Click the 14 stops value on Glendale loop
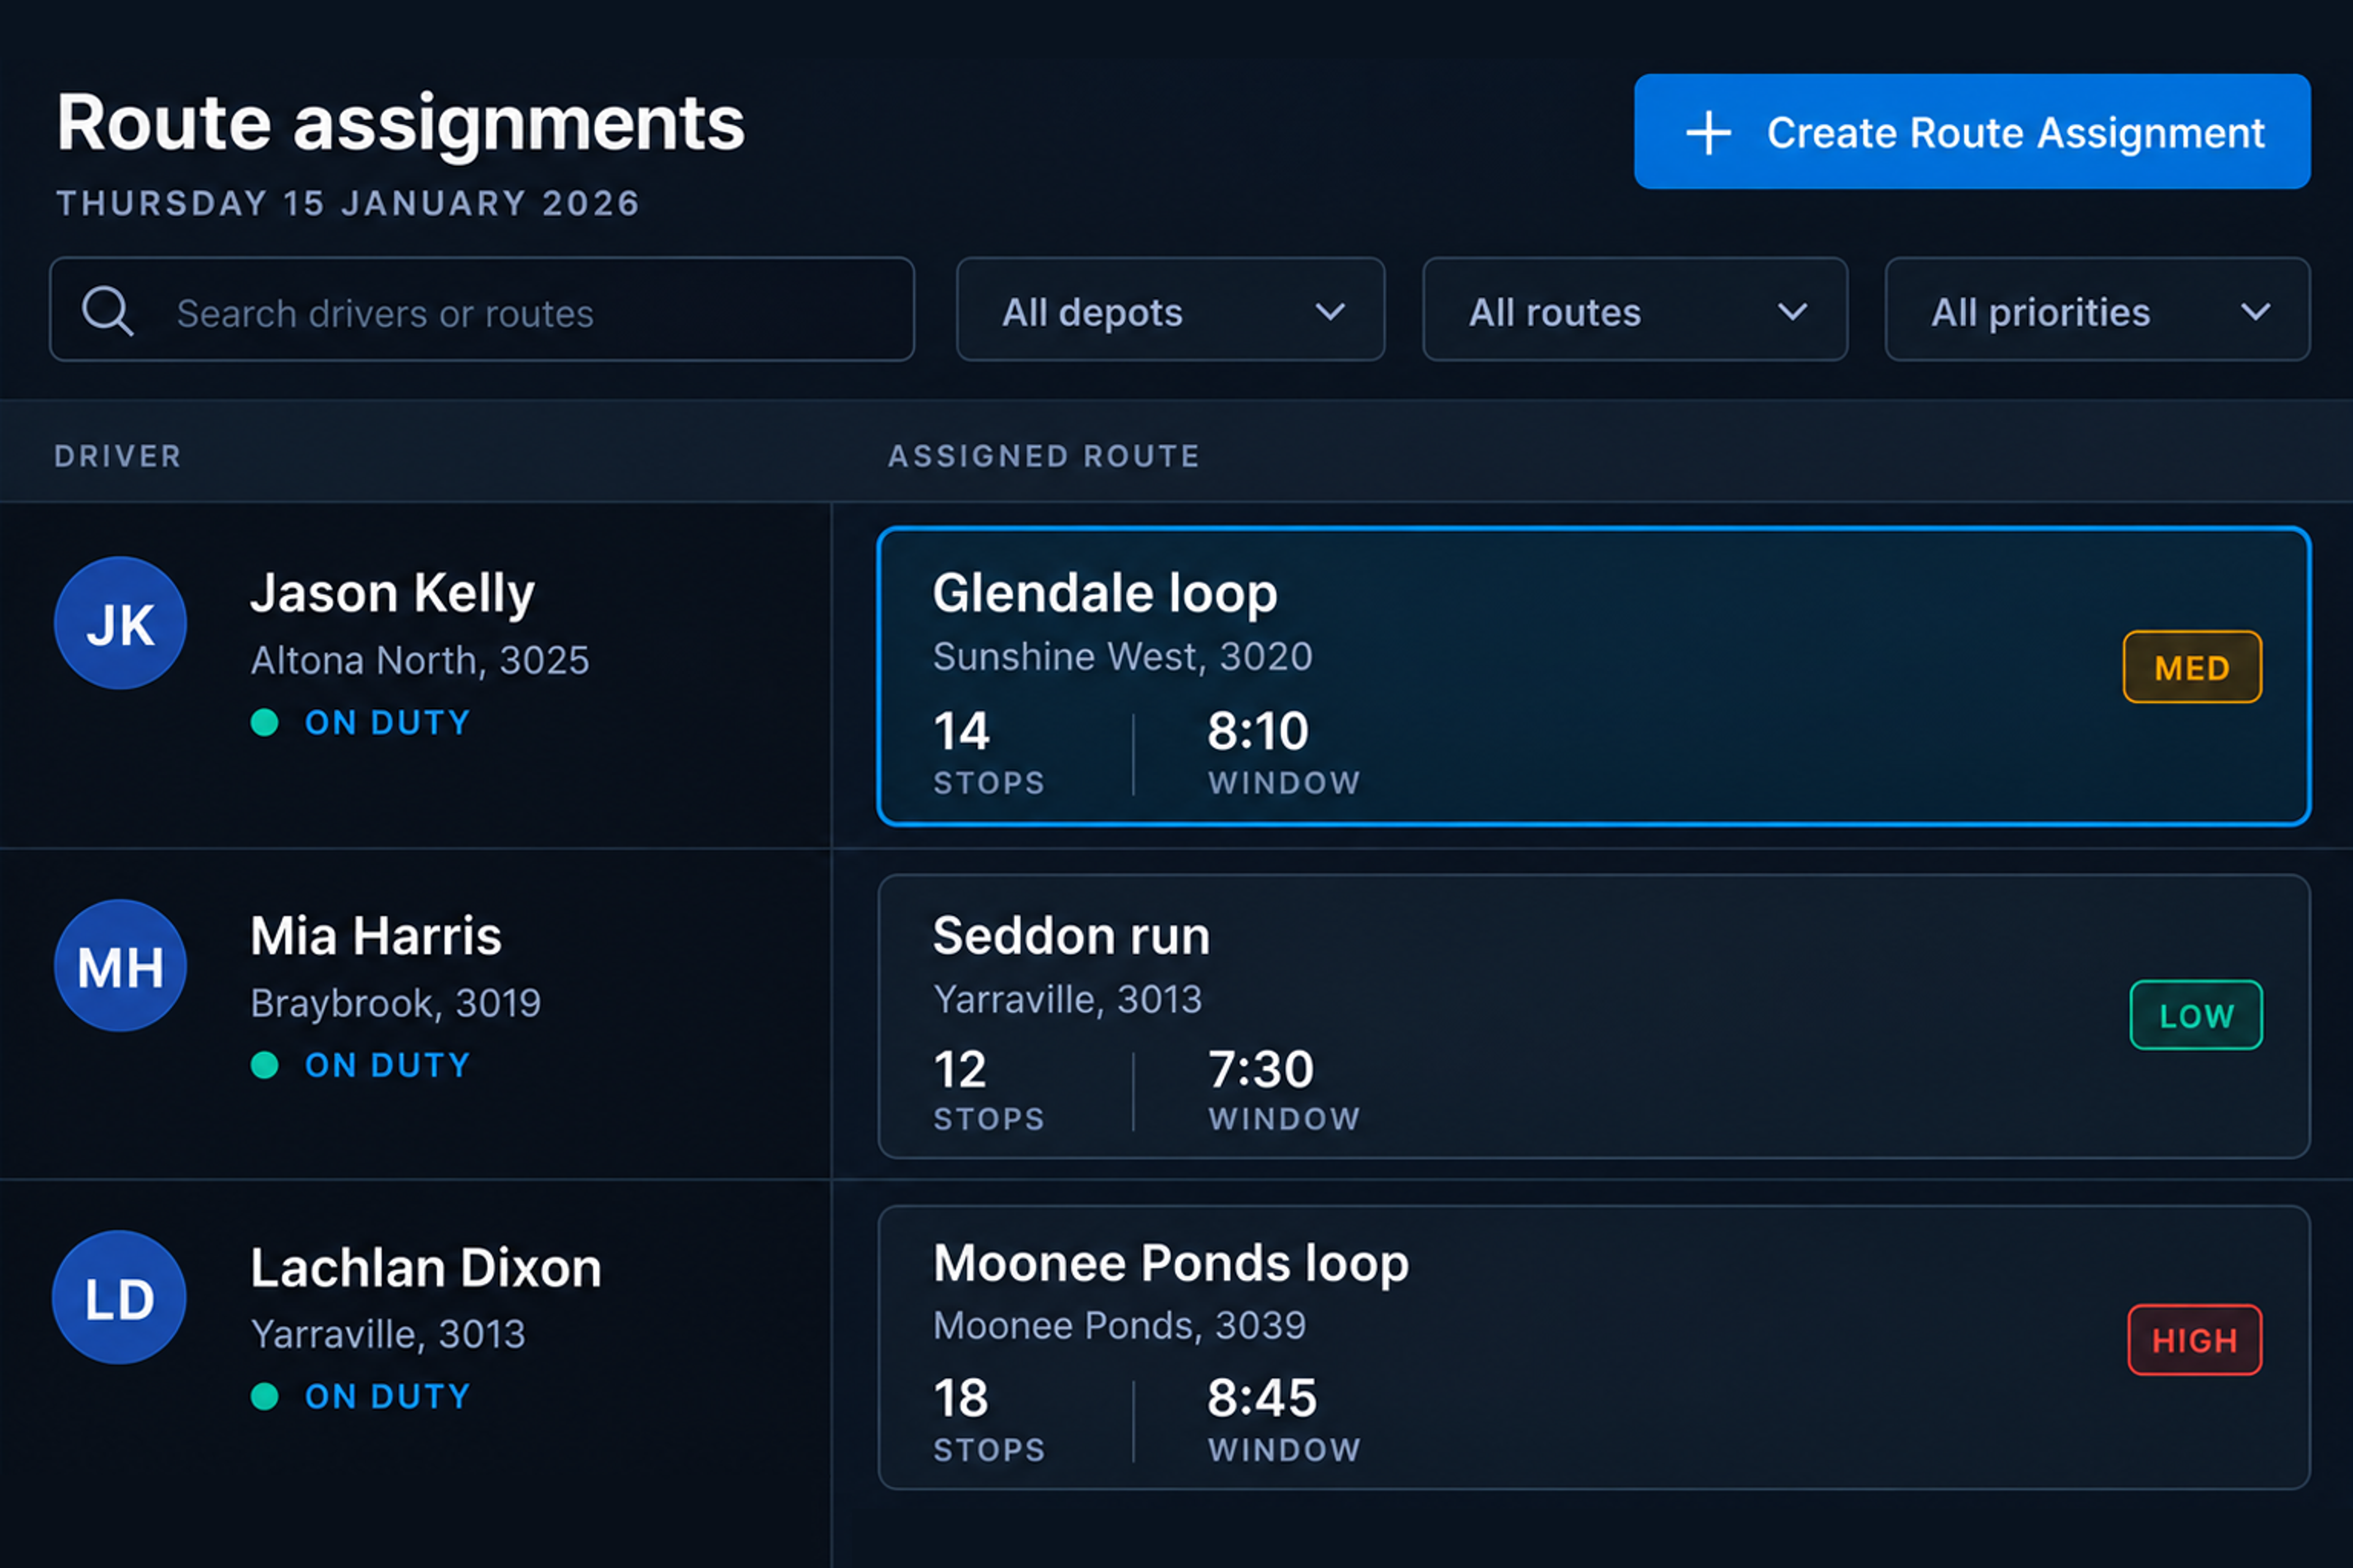This screenshot has height=1568, width=2353. point(961,731)
